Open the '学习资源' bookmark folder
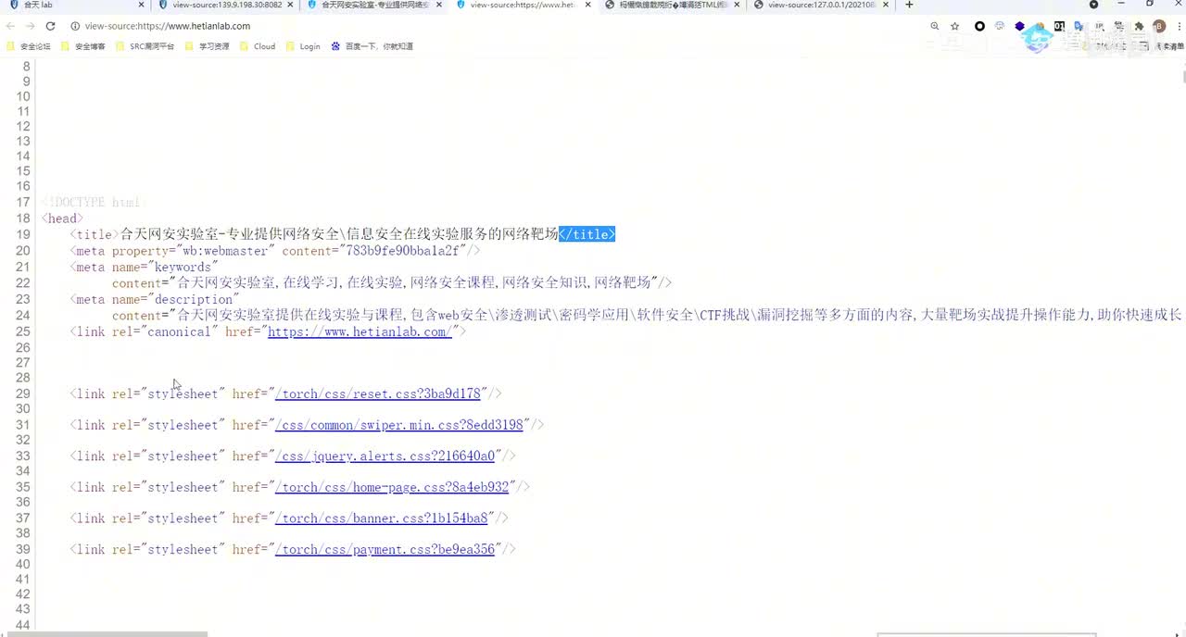 [x=207, y=46]
